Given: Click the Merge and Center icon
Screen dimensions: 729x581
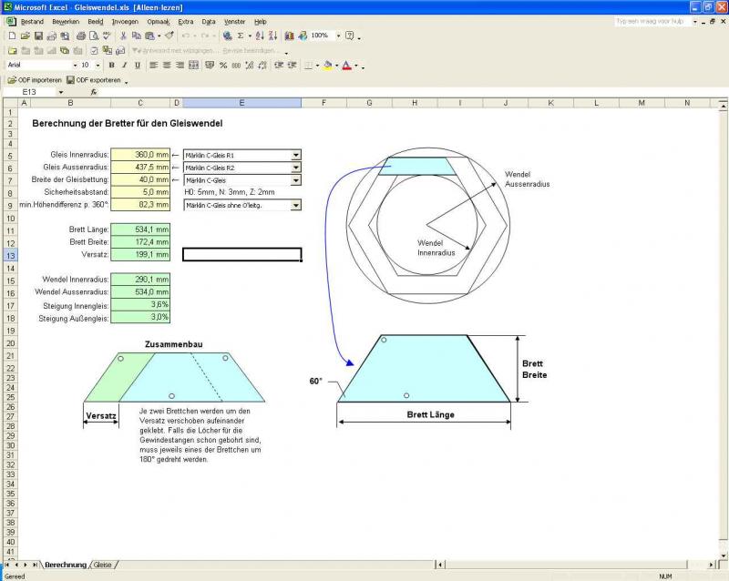Looking at the screenshot, I should (x=194, y=66).
